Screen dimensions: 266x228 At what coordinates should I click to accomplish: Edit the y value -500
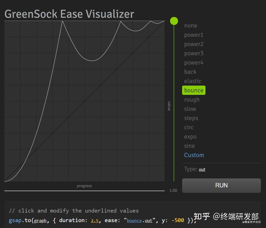(177, 220)
